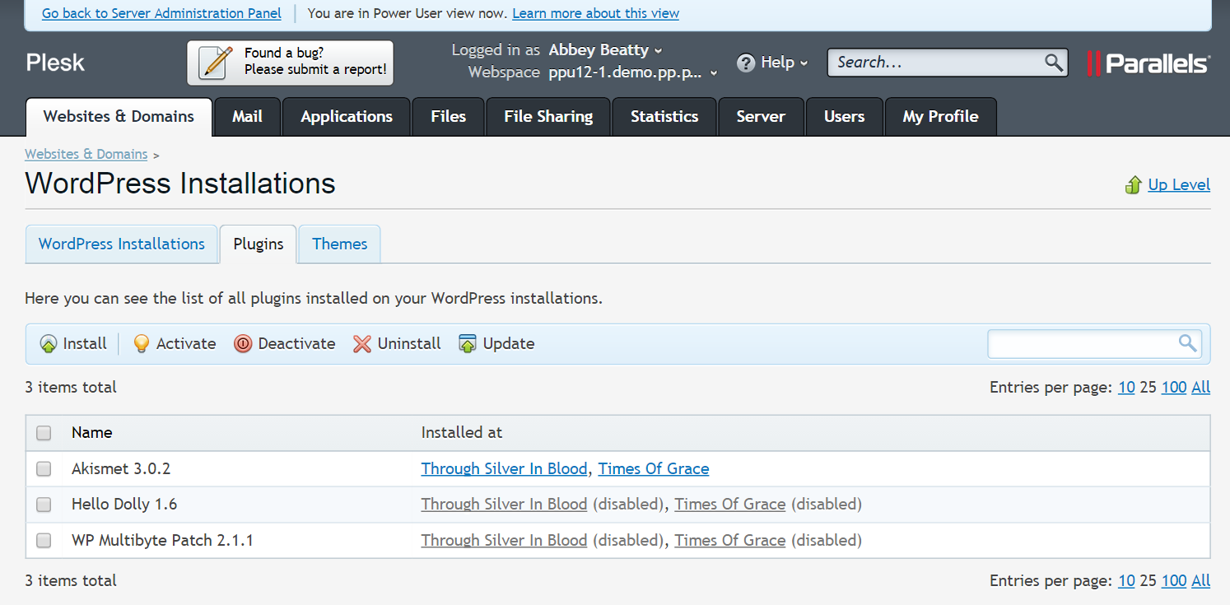
Task: Open the Abbey Beatty user dropdown
Action: coord(605,50)
